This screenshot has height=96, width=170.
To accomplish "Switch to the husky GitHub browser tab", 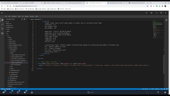I will pyautogui.click(x=138, y=3).
